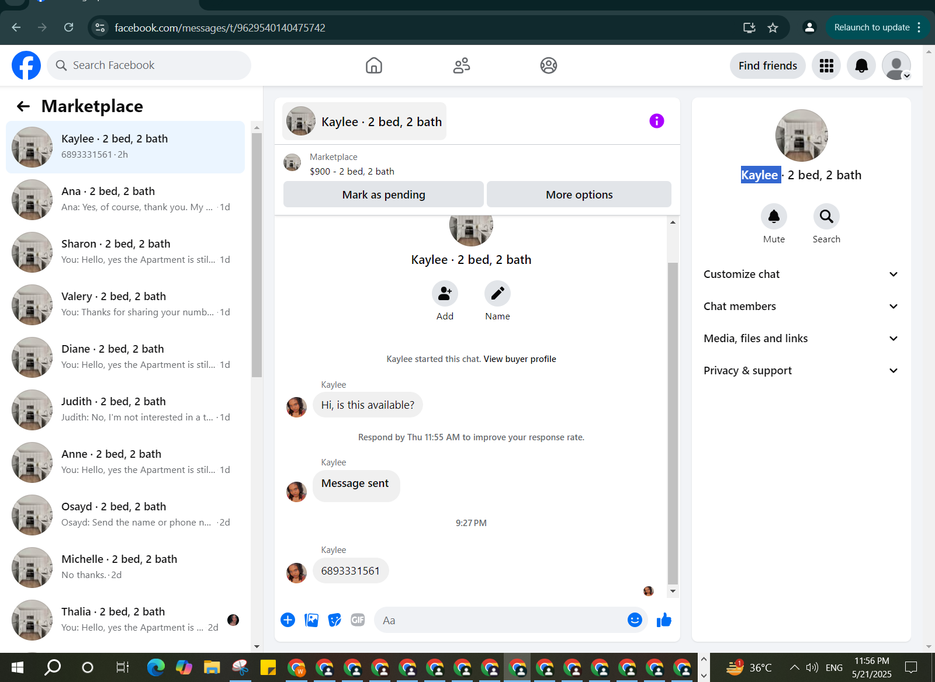
Task: Open Judith 2 bed, 2 bath conversation
Action: click(125, 410)
